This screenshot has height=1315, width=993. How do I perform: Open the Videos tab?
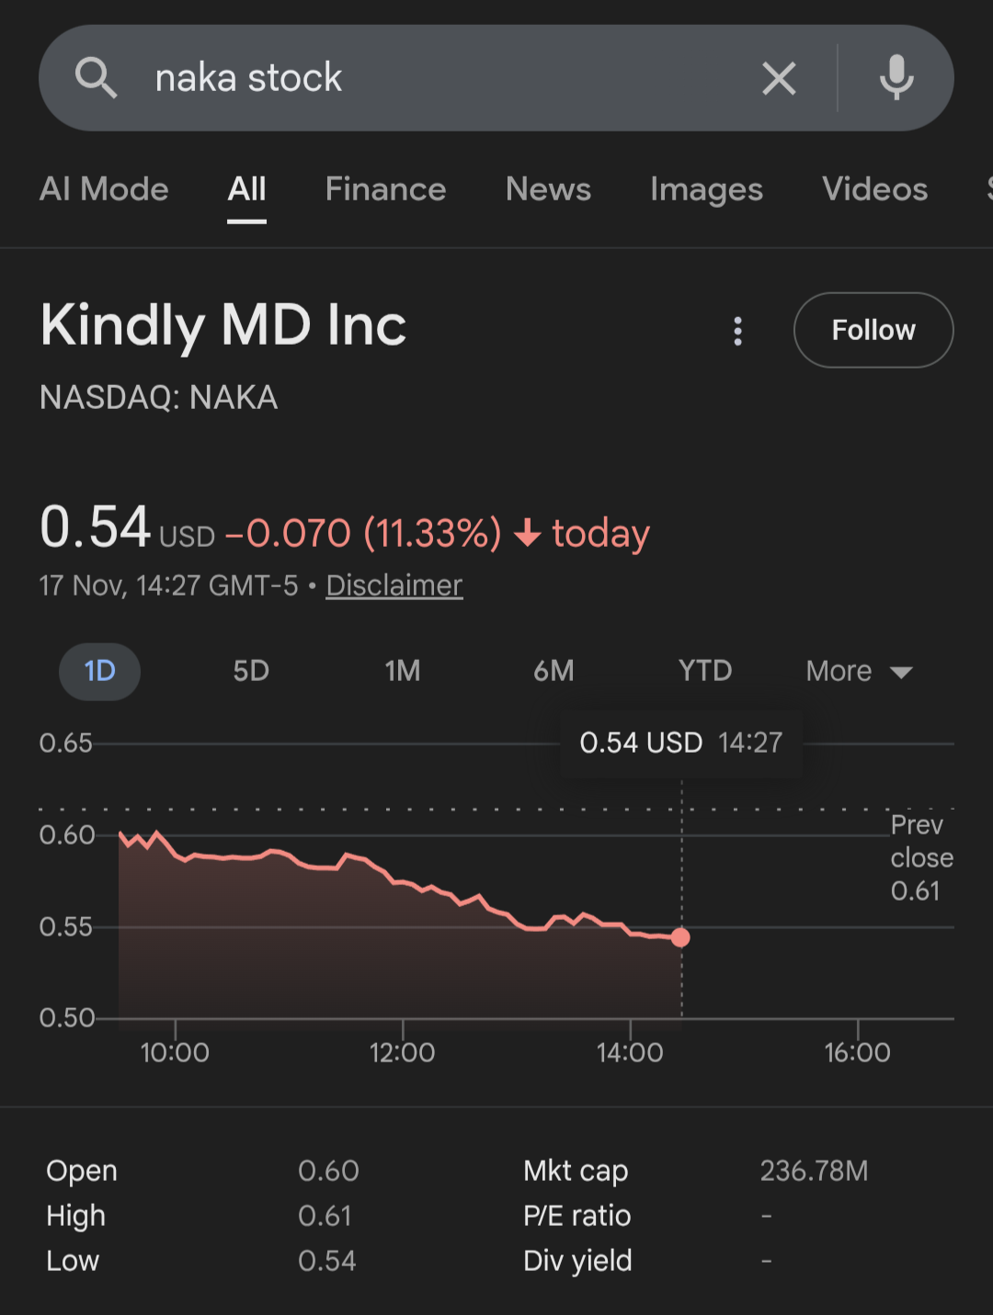(x=874, y=189)
